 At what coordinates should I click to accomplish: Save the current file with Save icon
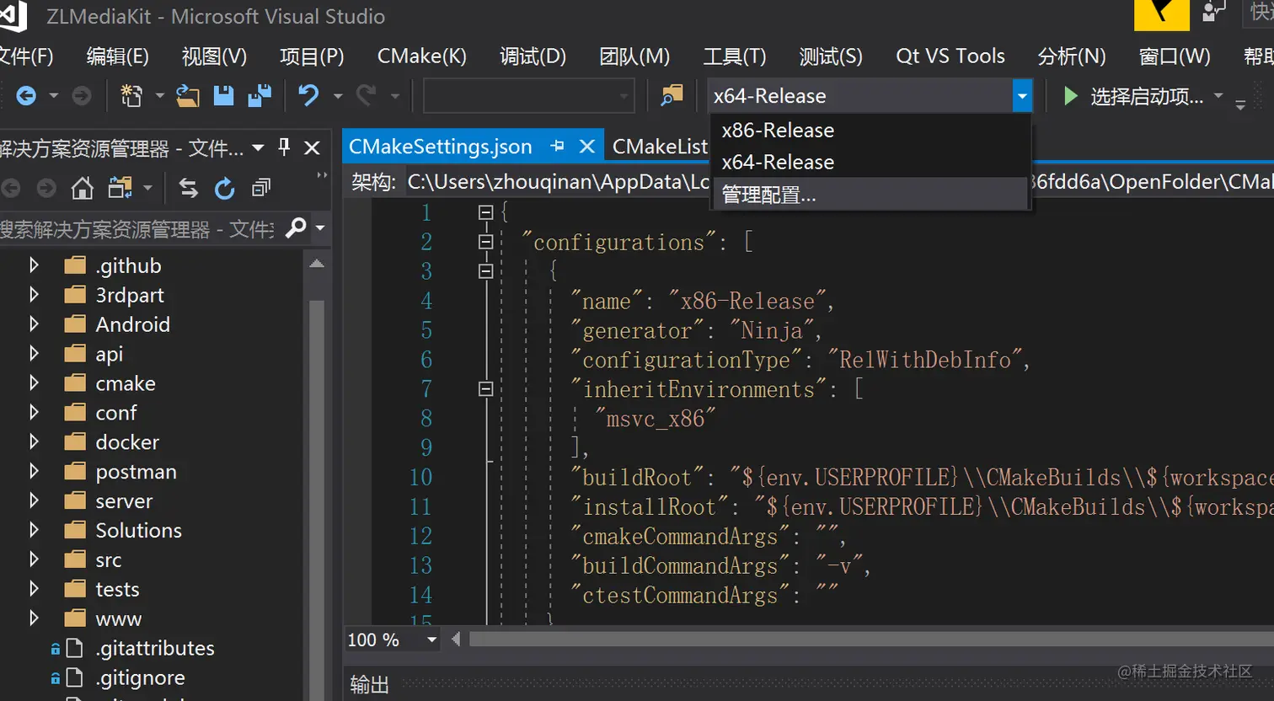pos(223,96)
